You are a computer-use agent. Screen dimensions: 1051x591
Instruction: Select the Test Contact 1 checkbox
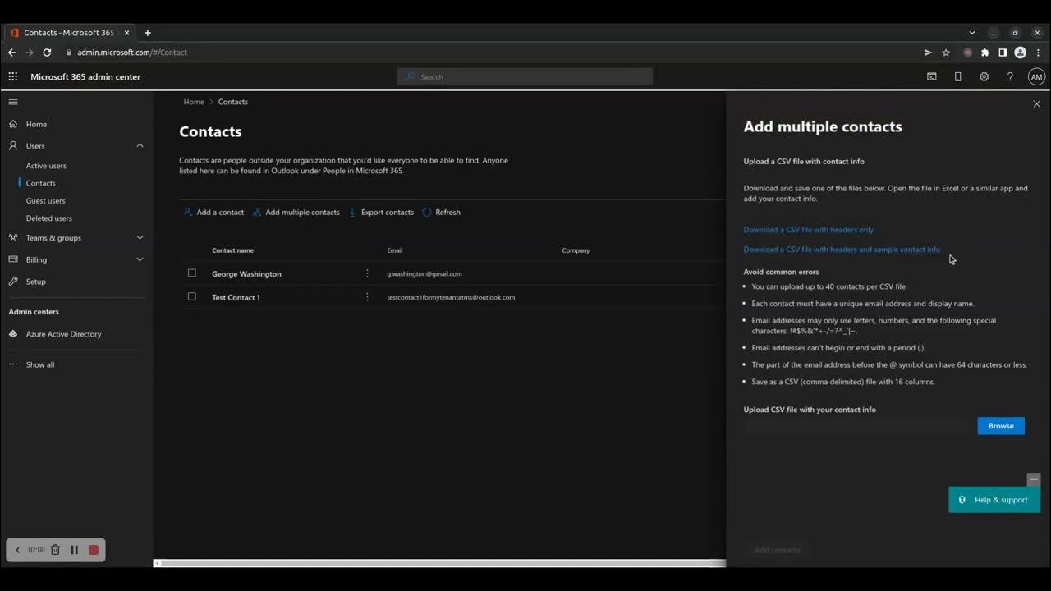click(191, 296)
